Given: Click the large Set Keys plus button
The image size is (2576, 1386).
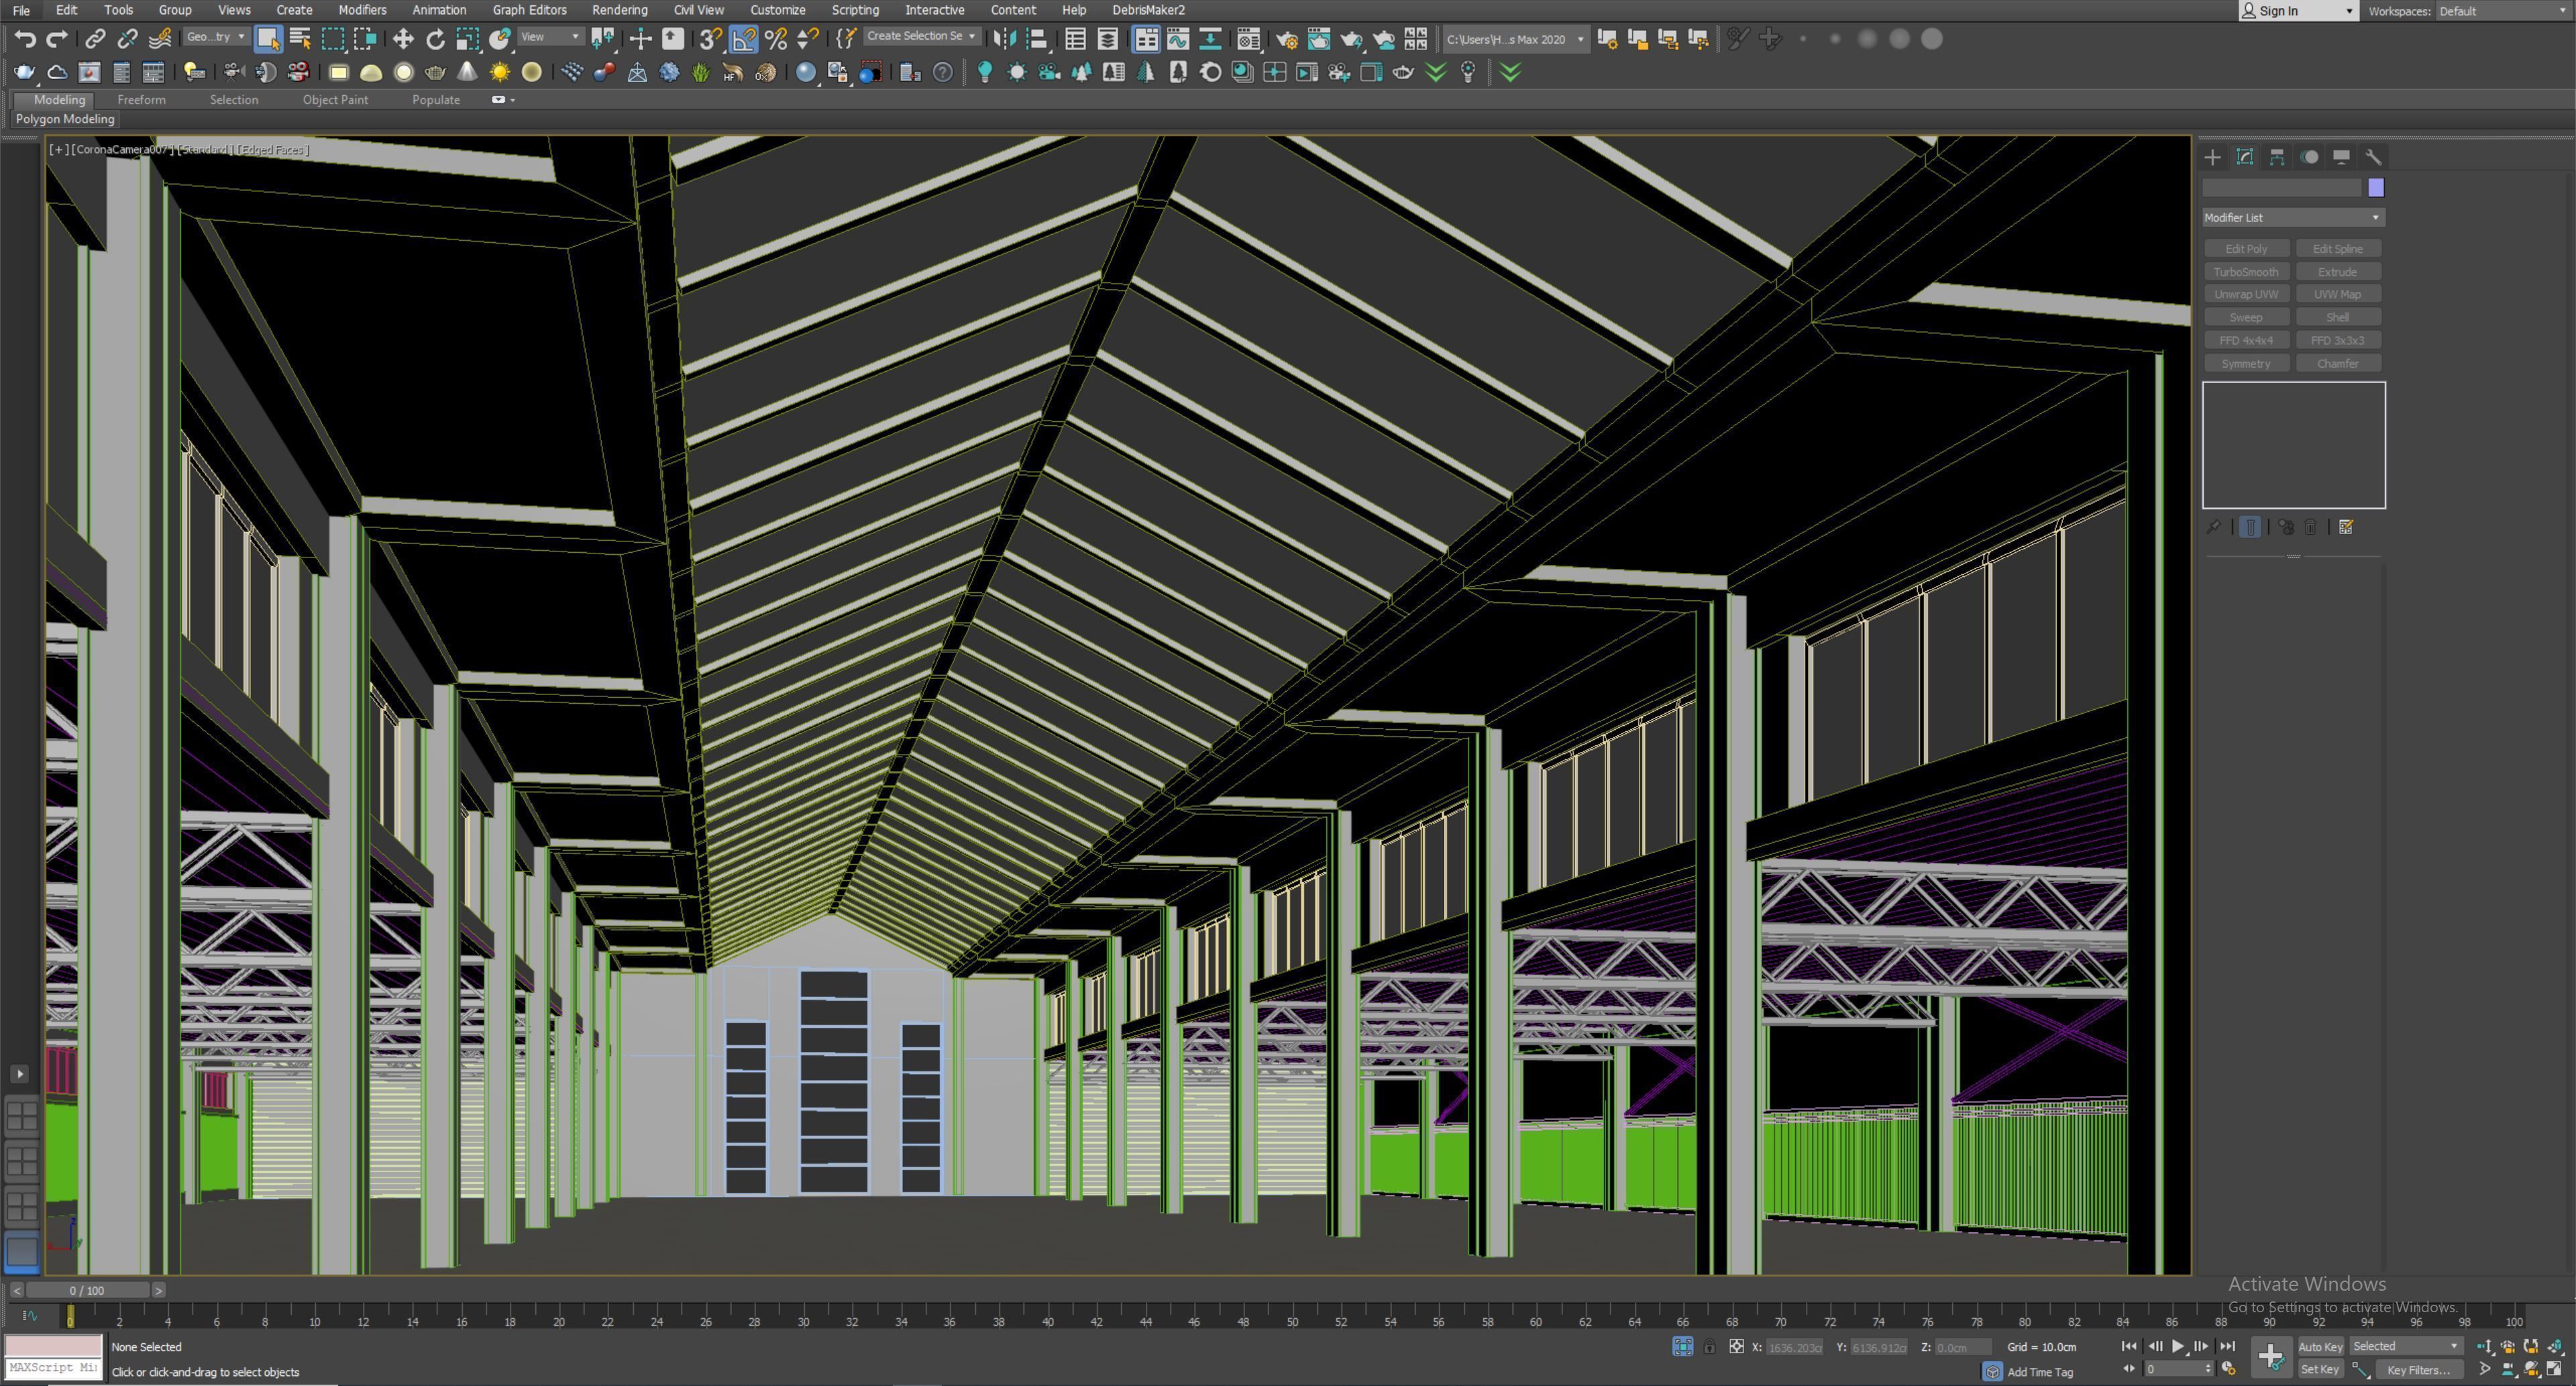Looking at the screenshot, I should click(x=2271, y=1357).
